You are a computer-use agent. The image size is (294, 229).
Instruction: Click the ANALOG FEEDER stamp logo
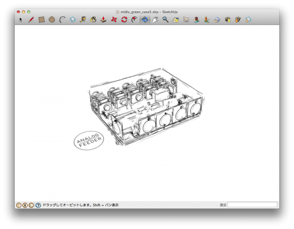(x=89, y=141)
